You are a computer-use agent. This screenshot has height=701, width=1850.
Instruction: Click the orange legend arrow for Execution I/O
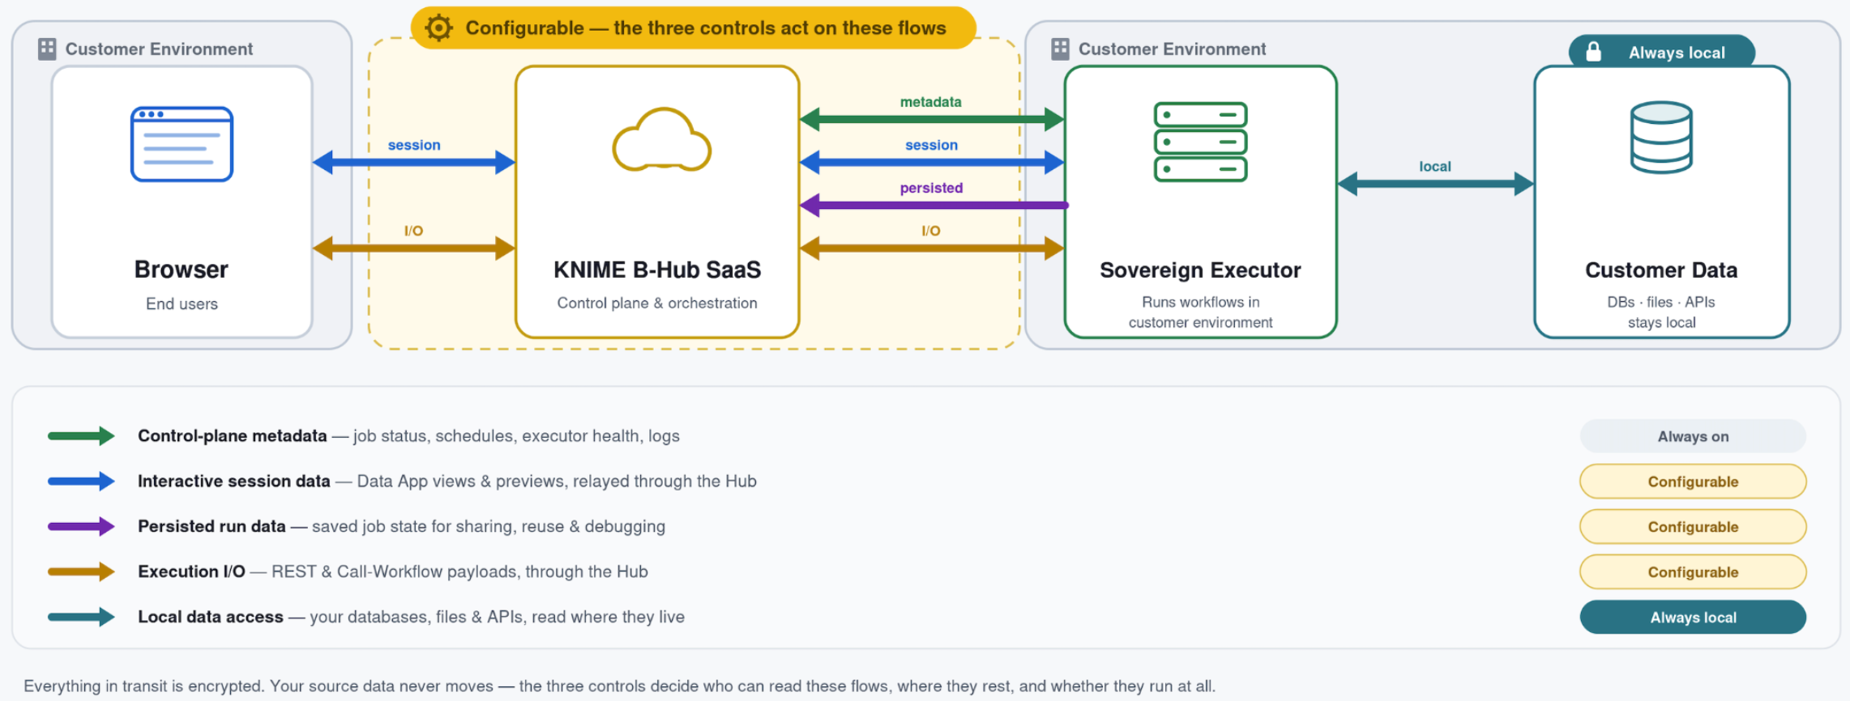(81, 572)
